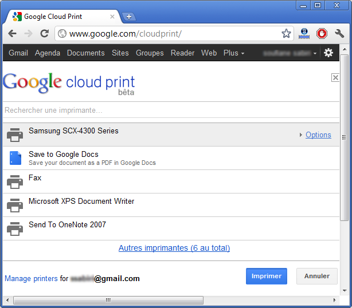
Task: Open Reader in the Google bar
Action: [182, 53]
